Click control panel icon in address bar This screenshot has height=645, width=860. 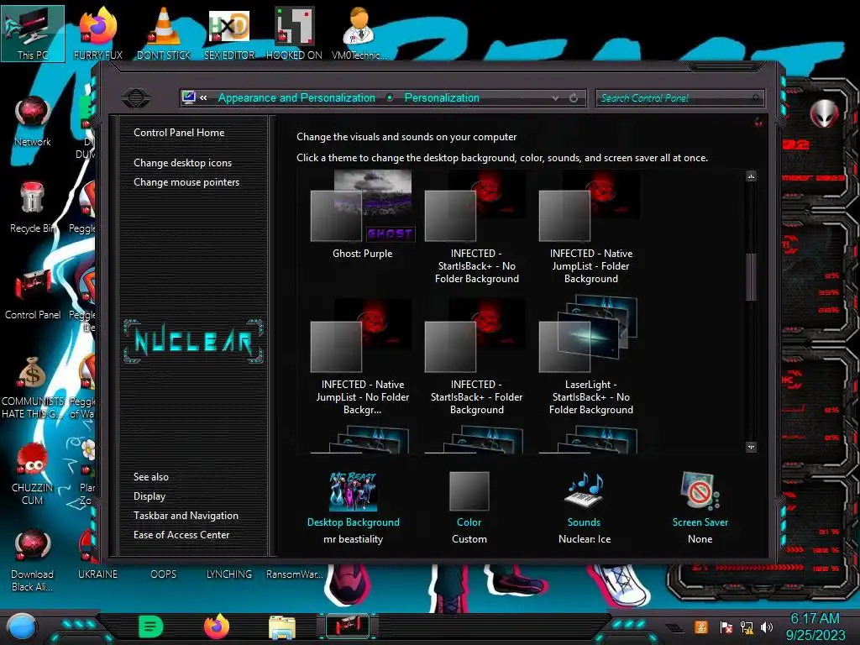[x=189, y=97]
